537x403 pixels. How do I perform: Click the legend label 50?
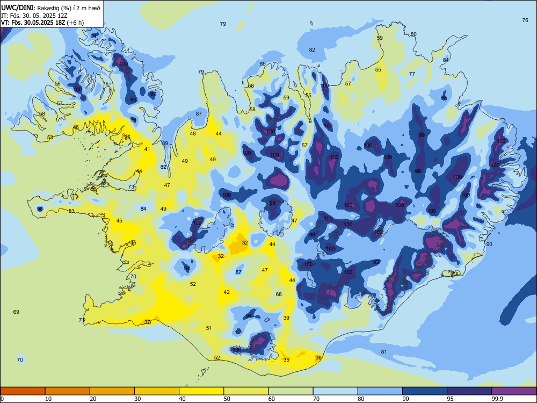227,399
